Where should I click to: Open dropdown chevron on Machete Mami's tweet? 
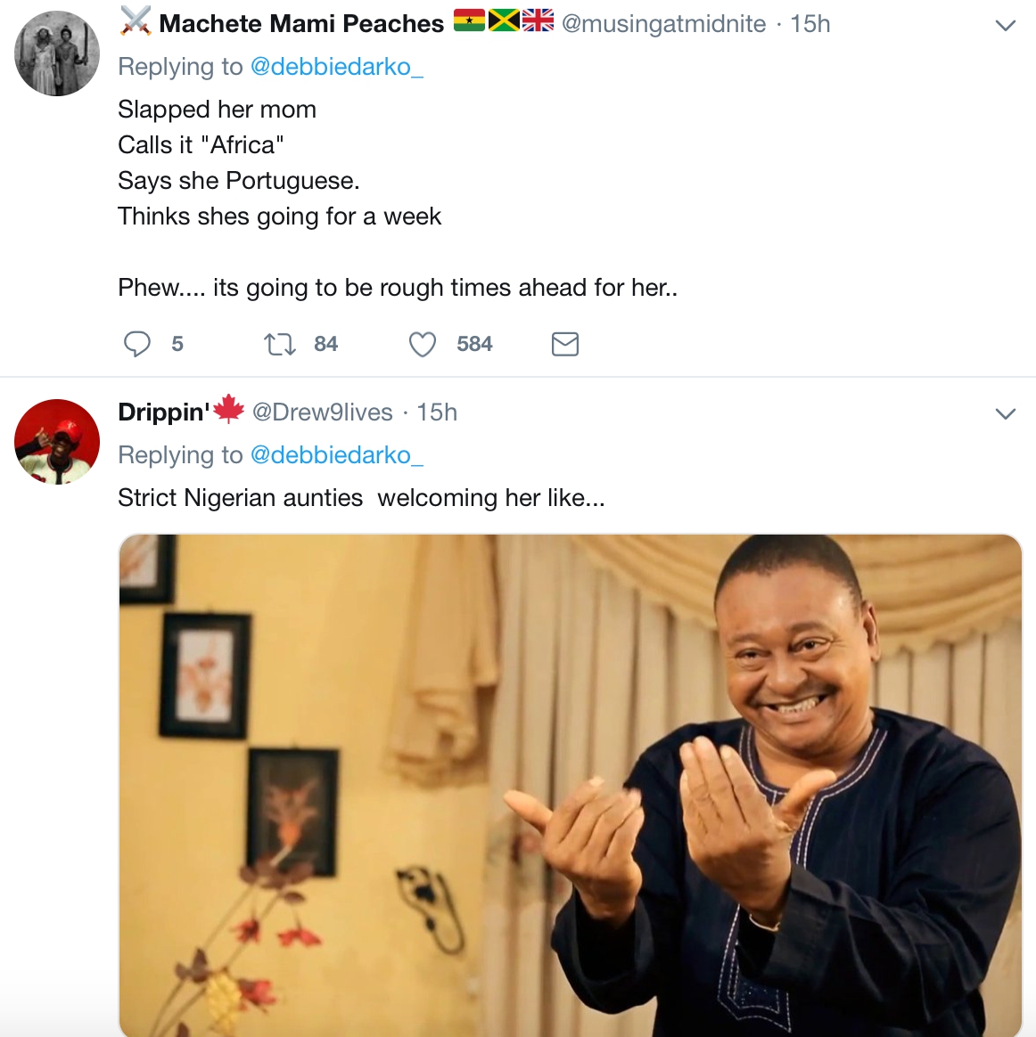[x=1005, y=26]
